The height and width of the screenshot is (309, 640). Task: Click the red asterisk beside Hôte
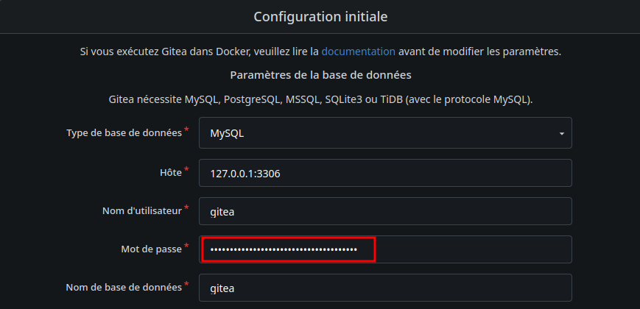pos(186,170)
